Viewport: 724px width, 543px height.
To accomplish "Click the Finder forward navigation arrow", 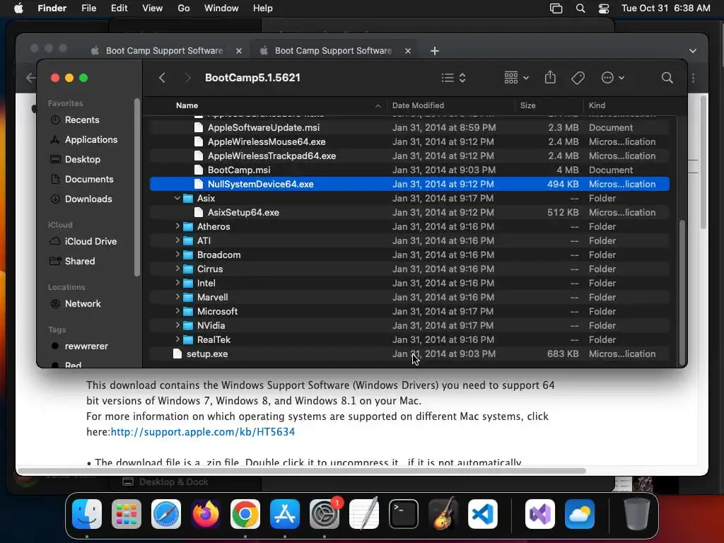I will (187, 78).
